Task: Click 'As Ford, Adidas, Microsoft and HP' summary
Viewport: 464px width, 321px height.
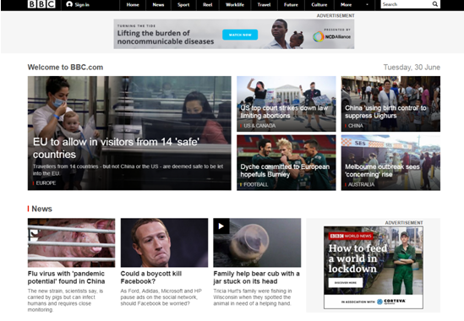Action: 161,297
